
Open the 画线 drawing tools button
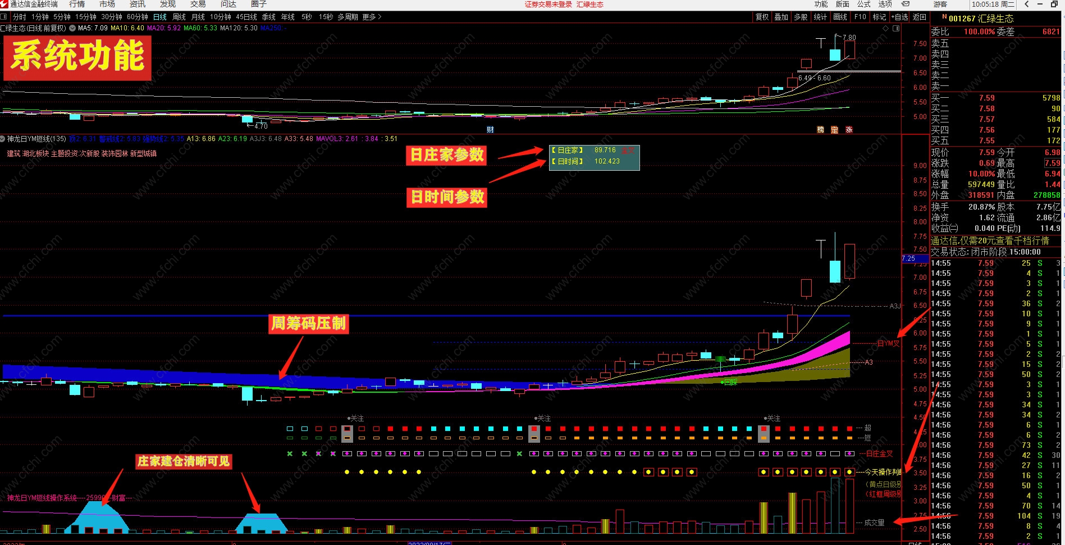click(x=840, y=17)
